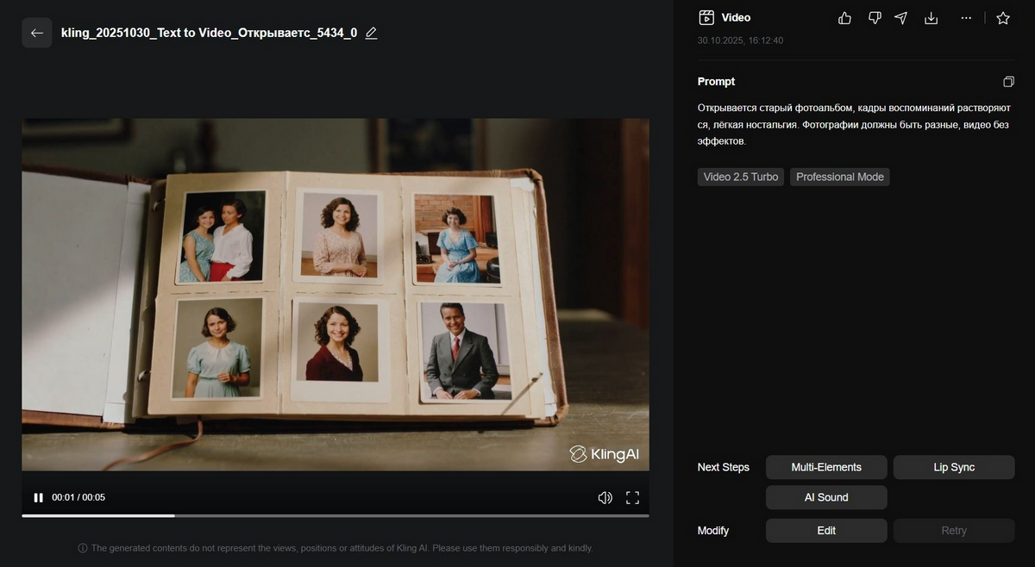The width and height of the screenshot is (1035, 567).
Task: Download the generated video
Action: click(x=931, y=17)
